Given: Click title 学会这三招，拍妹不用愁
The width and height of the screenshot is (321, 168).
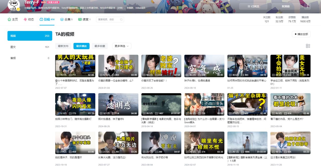Looking at the screenshot, I should [290, 82].
